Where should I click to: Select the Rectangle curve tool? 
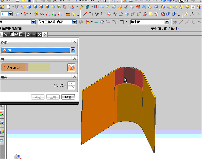click(x=103, y=14)
